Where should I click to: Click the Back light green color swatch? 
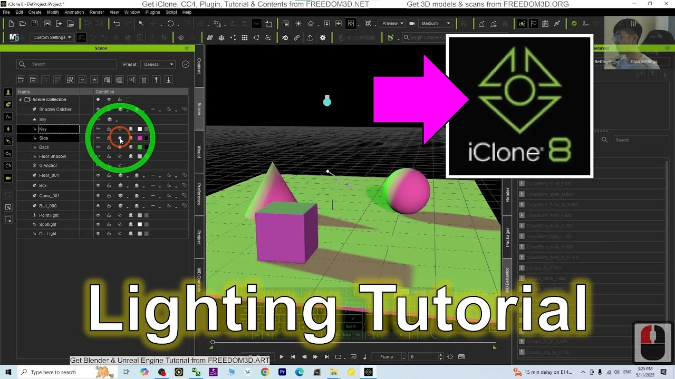click(x=140, y=147)
